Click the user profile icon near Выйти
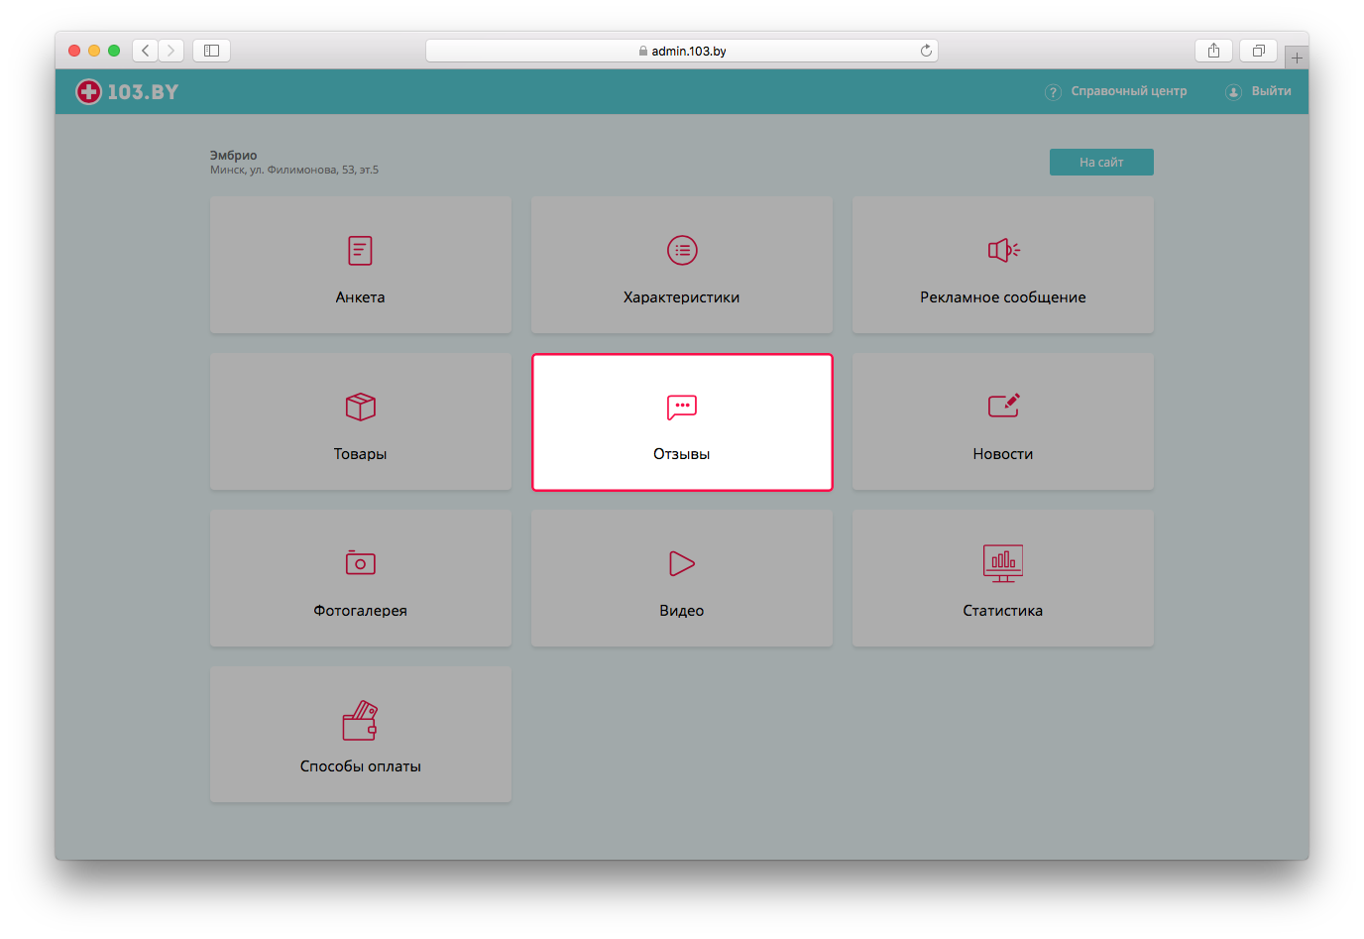1364x939 pixels. click(1234, 92)
